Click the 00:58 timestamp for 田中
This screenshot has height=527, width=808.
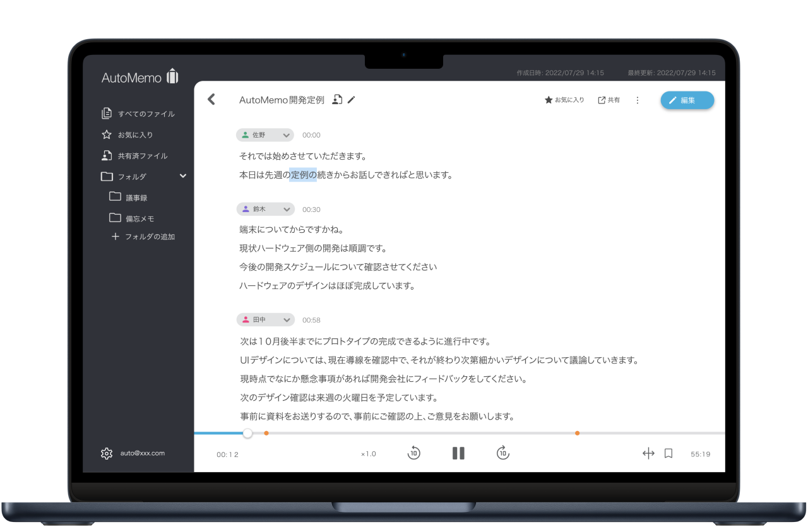(311, 320)
